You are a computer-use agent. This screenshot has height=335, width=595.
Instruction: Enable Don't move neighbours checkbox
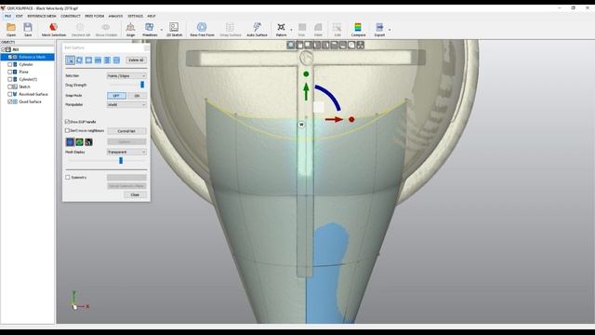click(68, 130)
